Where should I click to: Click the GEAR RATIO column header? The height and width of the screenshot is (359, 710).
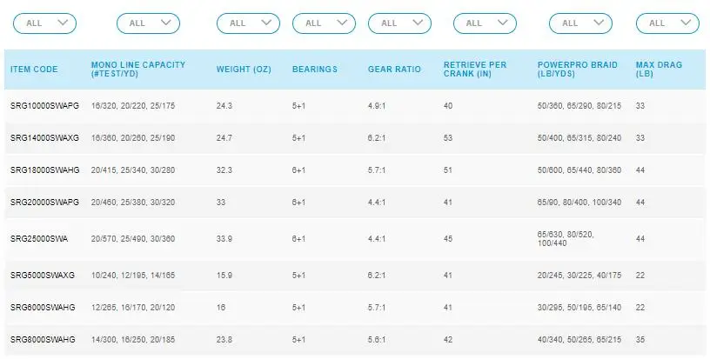coord(394,70)
